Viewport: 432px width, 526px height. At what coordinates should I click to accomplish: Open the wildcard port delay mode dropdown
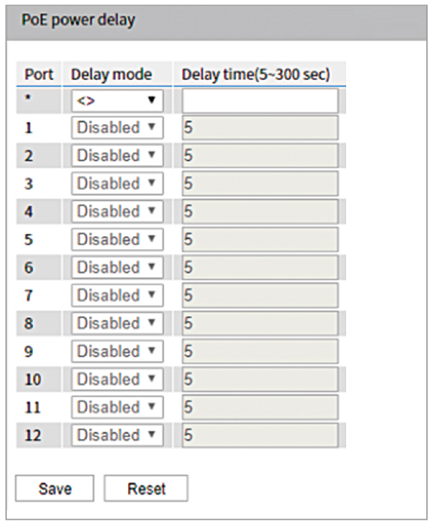tap(117, 100)
